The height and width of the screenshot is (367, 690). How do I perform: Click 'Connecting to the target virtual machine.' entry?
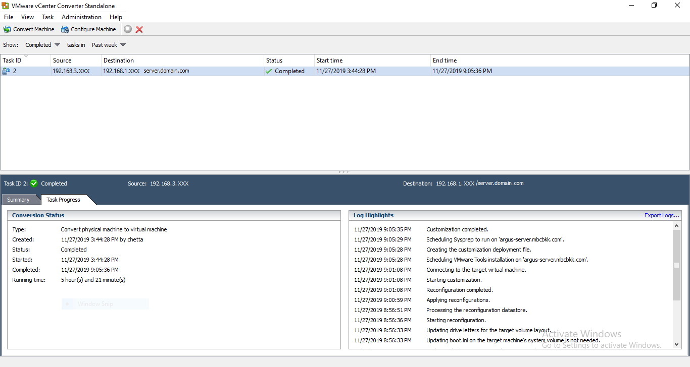click(476, 270)
